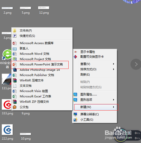Select 联系人 entry in new menu
141x143 pixels.
click(42, 48)
